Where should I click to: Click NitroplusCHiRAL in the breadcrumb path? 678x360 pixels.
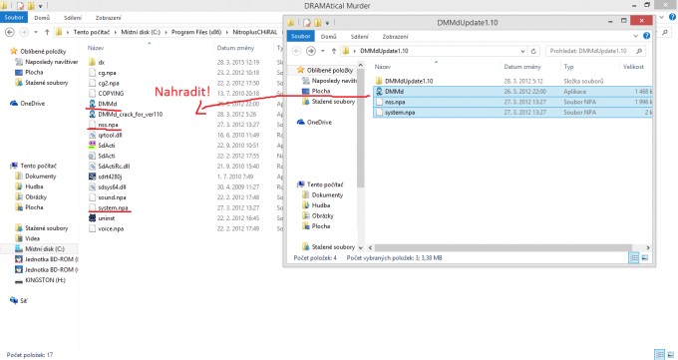tap(254, 32)
